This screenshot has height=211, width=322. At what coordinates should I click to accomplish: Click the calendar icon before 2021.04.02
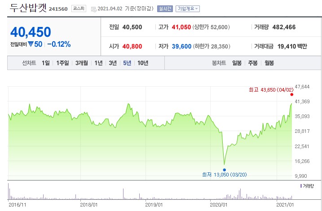tap(94, 9)
